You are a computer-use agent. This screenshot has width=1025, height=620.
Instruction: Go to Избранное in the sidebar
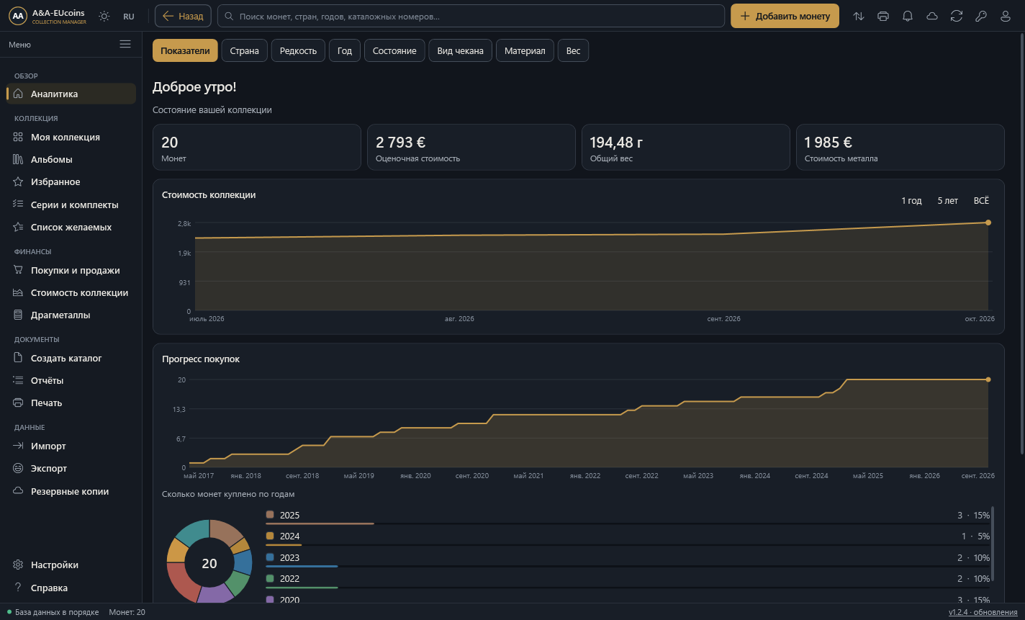[71, 181]
